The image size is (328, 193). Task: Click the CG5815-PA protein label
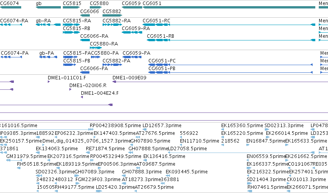click(77, 53)
